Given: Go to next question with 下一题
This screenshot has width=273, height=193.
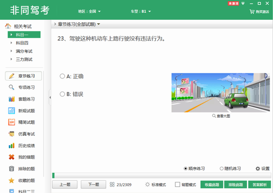Looking at the screenshot, I should coord(94,184).
